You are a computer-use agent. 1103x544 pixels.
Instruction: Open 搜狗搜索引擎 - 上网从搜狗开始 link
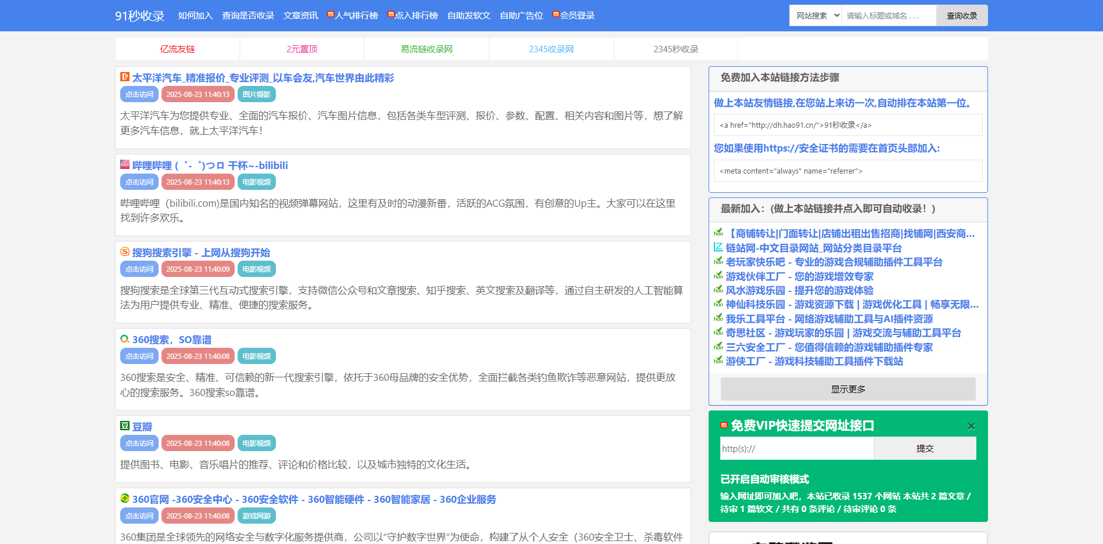201,253
